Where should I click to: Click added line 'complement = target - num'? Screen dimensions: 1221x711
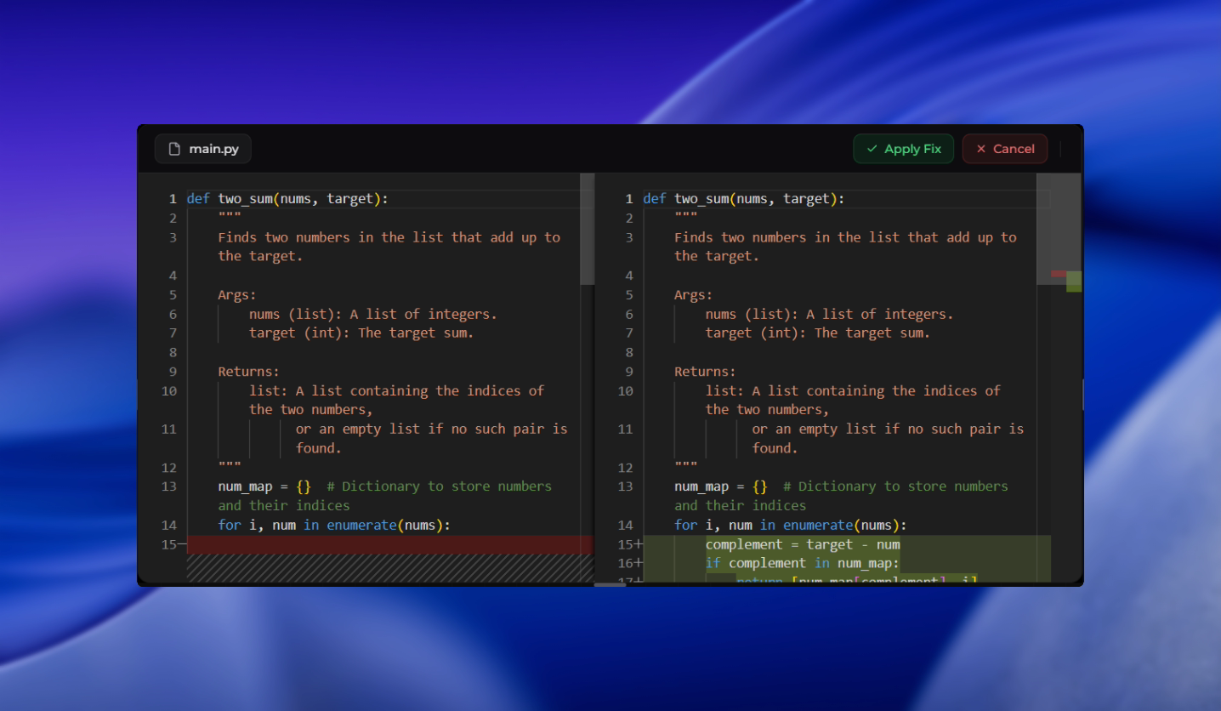[x=802, y=544]
